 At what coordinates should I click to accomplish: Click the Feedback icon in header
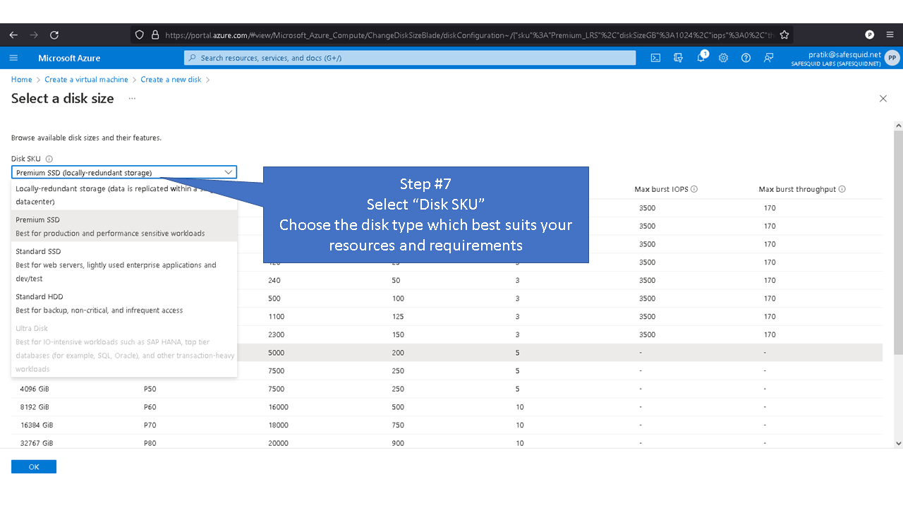click(768, 58)
